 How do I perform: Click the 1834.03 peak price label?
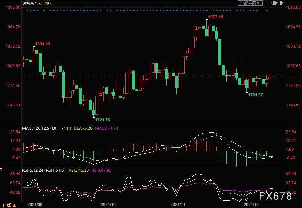pyautogui.click(x=42, y=44)
